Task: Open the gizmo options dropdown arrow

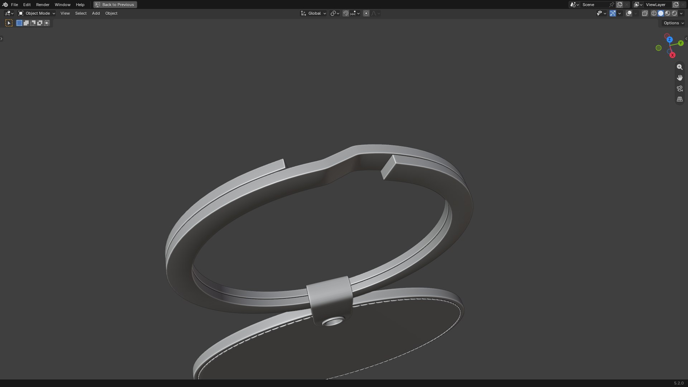Action: click(620, 13)
